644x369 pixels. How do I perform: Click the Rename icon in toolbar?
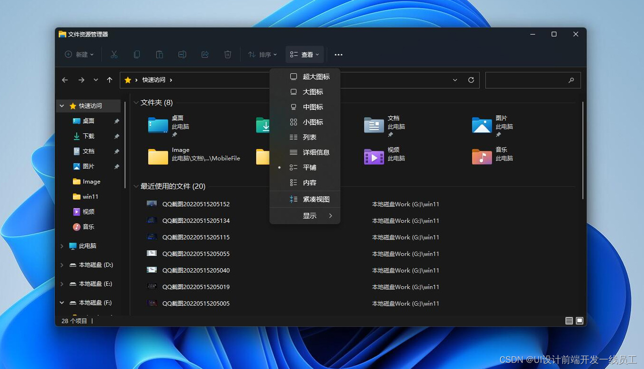coord(182,54)
